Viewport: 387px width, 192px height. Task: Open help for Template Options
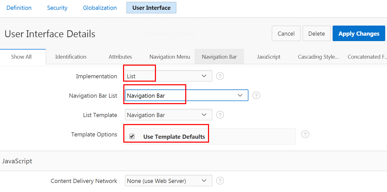305,134
